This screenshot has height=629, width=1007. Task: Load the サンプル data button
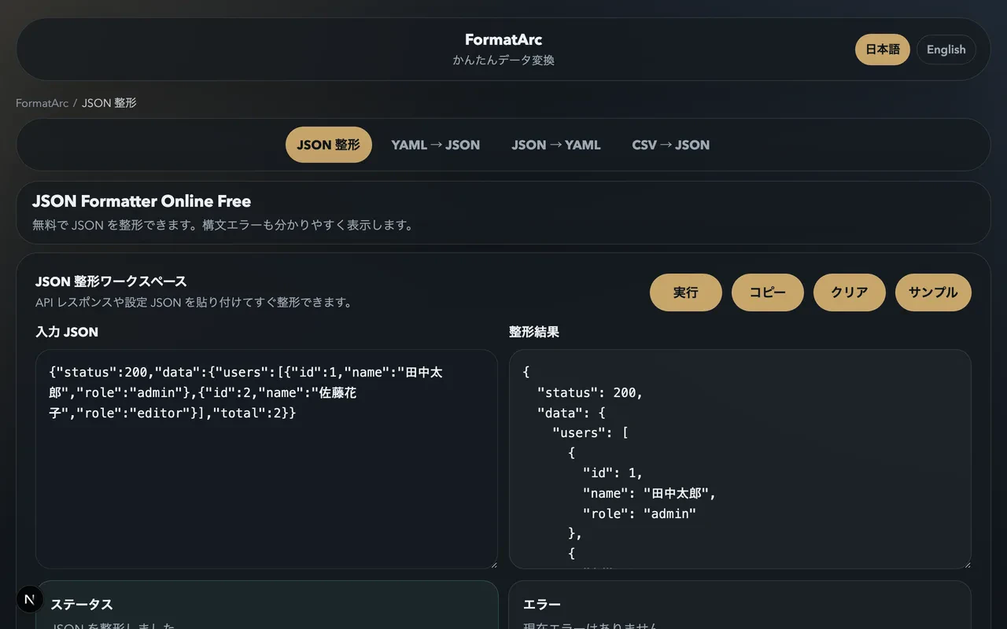933,292
